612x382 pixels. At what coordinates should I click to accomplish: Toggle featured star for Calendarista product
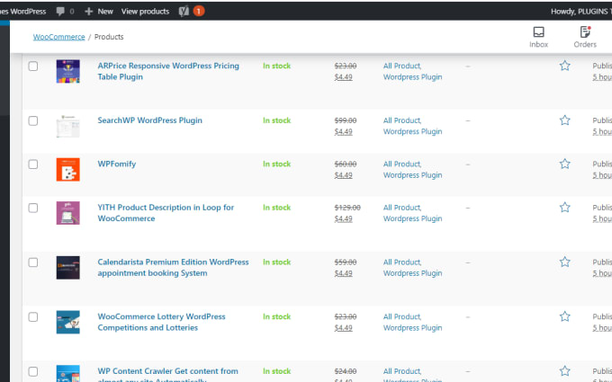565,262
